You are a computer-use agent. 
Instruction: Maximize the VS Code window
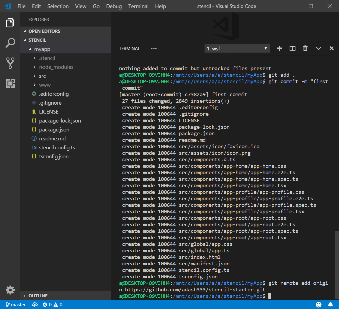pos(311,6)
